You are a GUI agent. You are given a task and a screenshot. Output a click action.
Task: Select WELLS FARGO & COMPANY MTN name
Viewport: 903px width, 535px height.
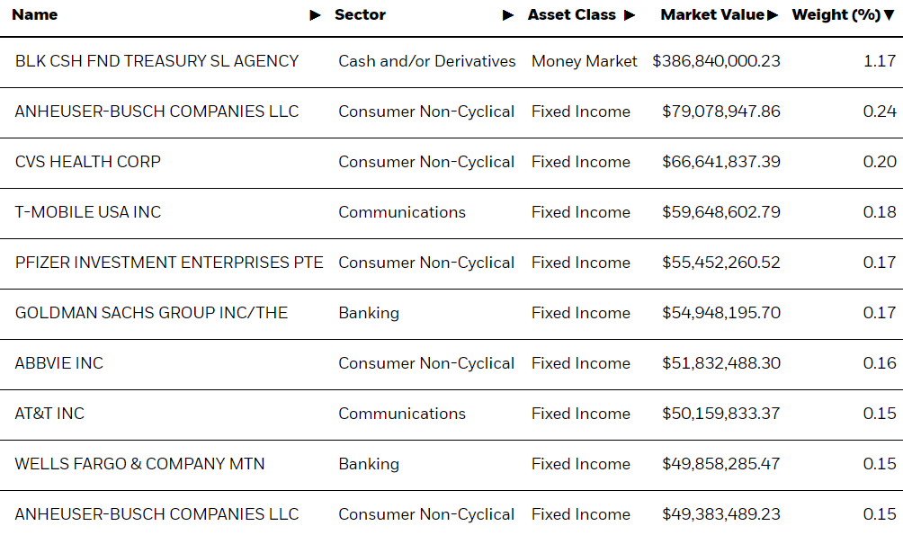tap(140, 464)
